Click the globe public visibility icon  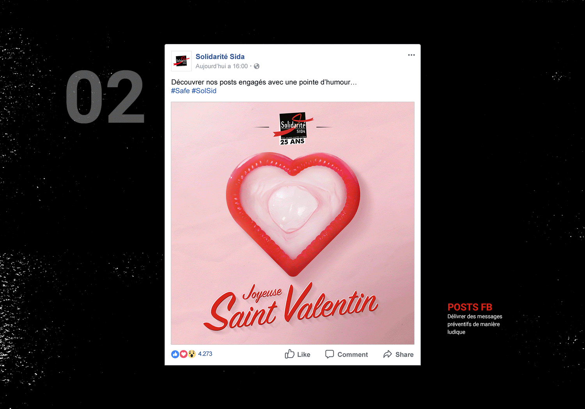[257, 66]
